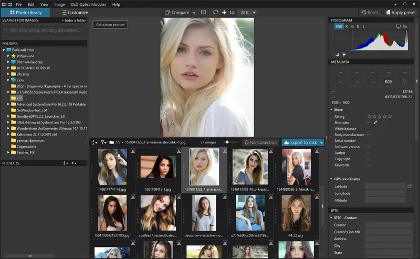The height and width of the screenshot is (259, 420).
Task: Click the Nik Collection button
Action: click(260, 142)
